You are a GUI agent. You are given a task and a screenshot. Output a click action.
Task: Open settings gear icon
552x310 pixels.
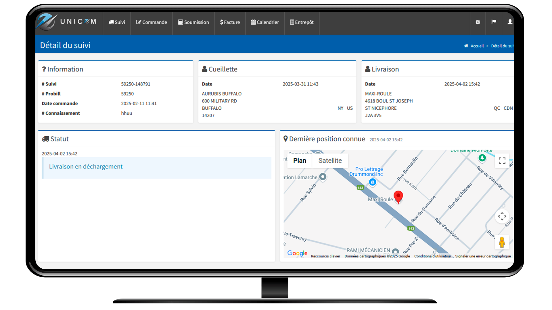(x=478, y=22)
